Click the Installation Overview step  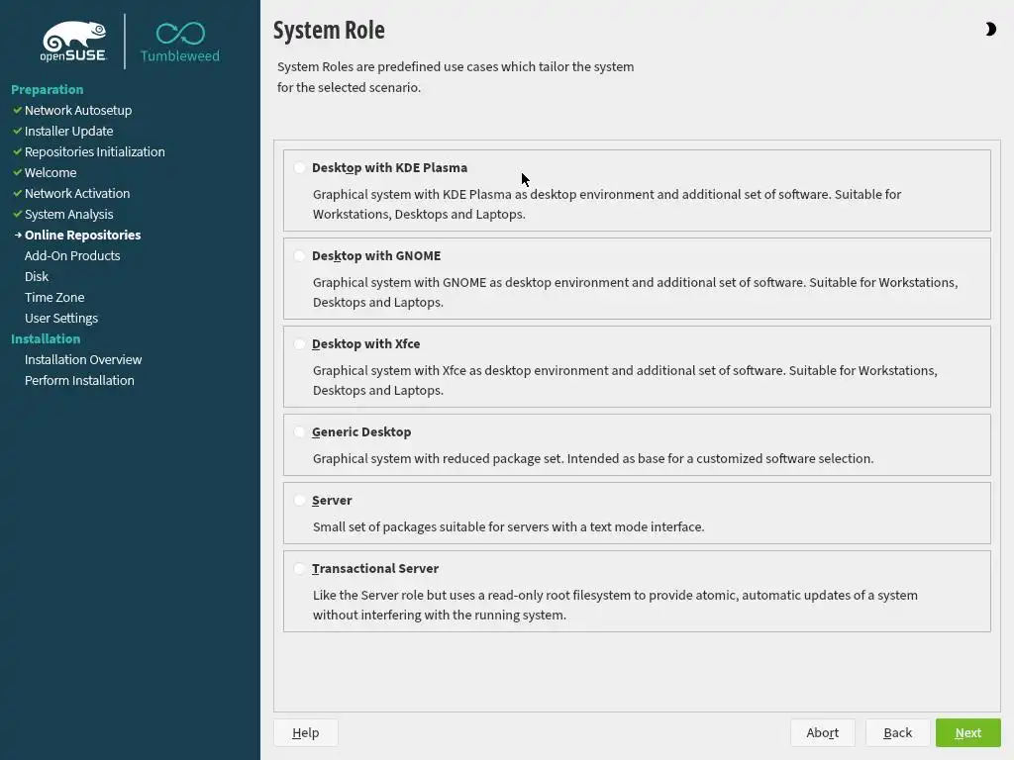pyautogui.click(x=83, y=359)
